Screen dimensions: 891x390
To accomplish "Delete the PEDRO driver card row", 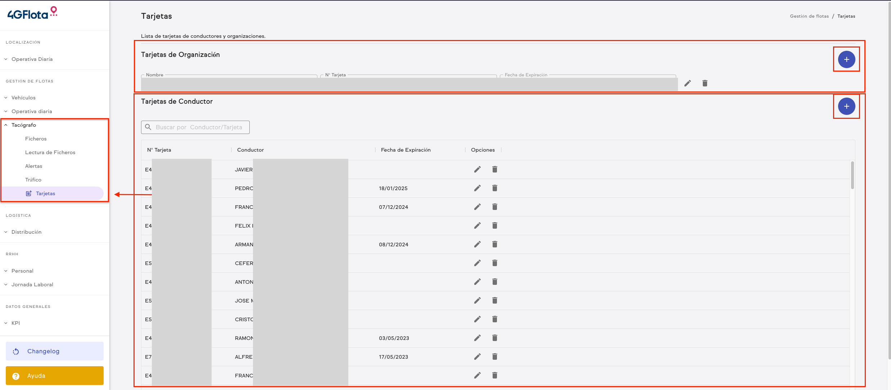I will (x=495, y=188).
